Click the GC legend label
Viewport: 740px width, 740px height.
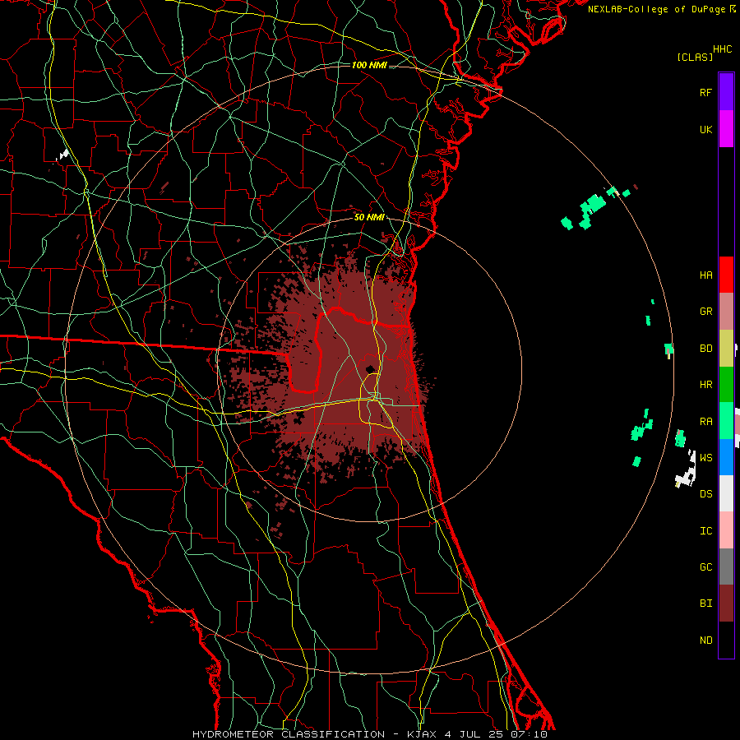[705, 567]
